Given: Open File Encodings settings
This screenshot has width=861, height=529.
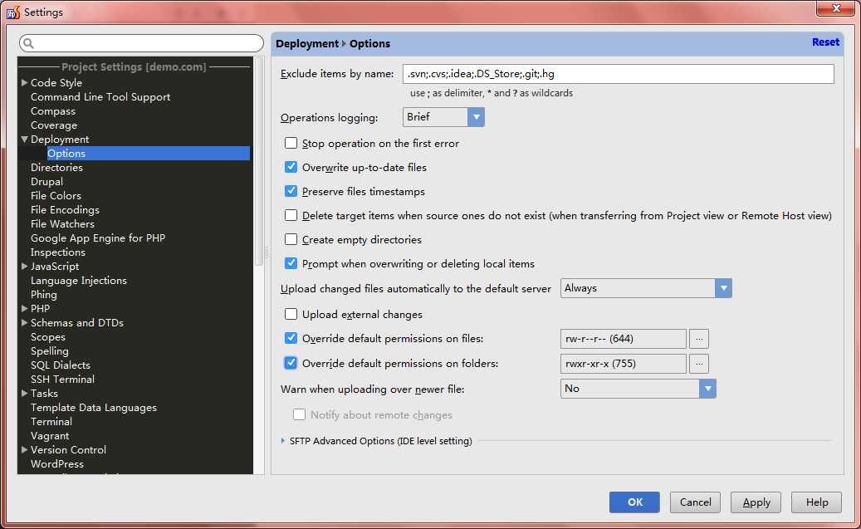Looking at the screenshot, I should coord(65,210).
